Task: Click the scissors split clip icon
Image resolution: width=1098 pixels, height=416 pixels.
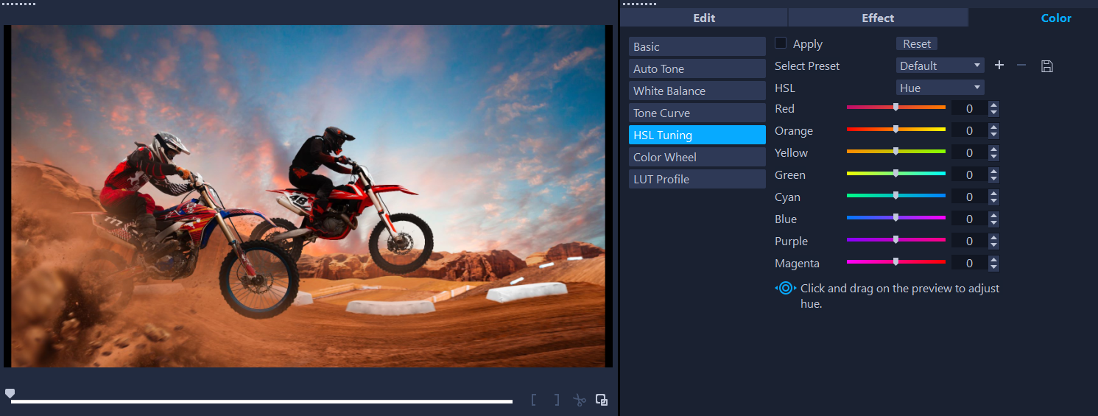Action: click(580, 400)
